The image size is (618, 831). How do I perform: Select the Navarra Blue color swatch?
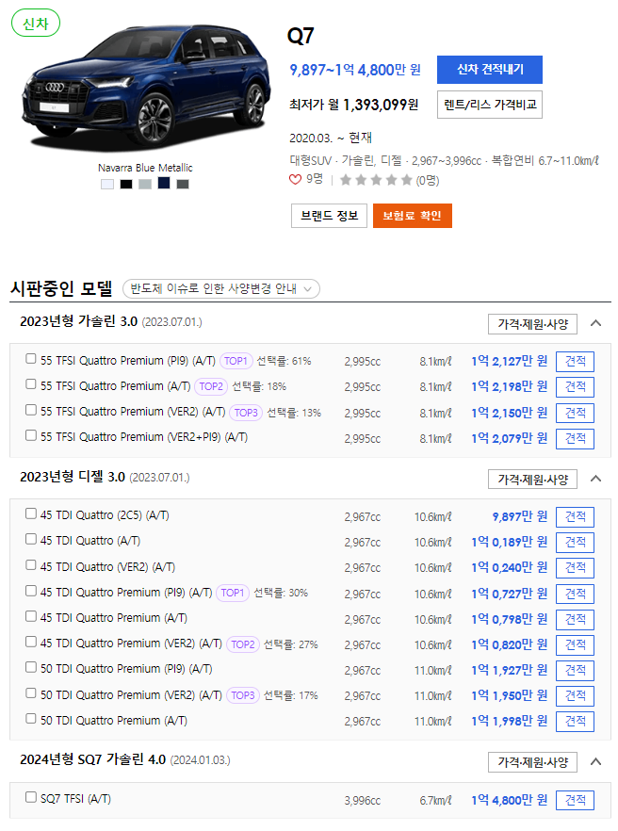pyautogui.click(x=164, y=183)
